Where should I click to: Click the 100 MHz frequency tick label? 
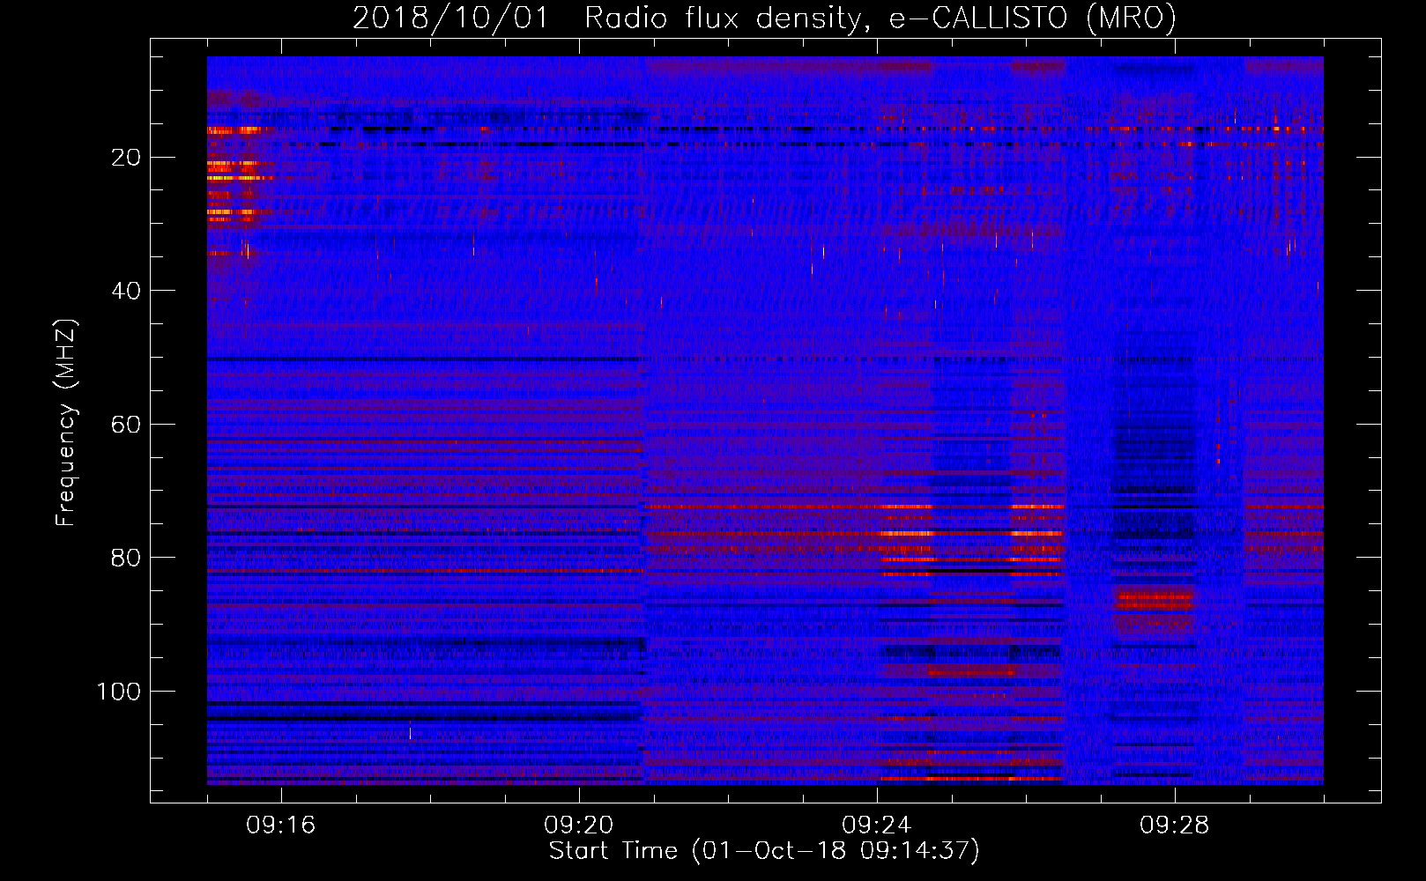point(119,692)
